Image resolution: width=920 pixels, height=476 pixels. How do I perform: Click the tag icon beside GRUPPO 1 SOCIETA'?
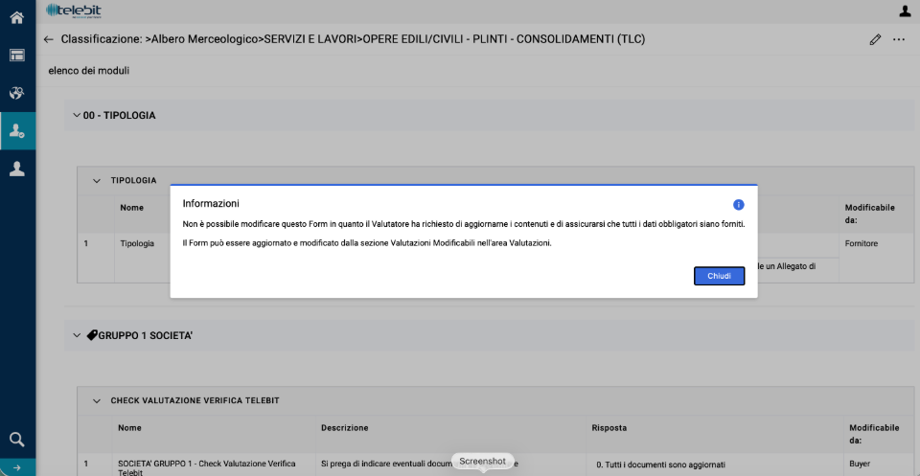(x=92, y=335)
